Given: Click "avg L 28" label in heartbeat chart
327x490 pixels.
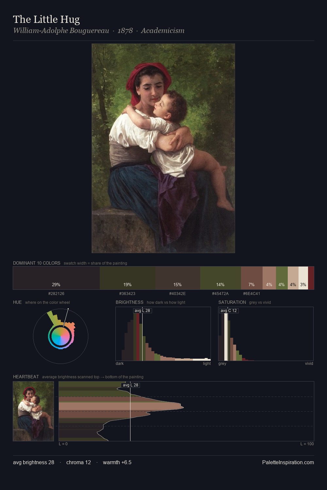Looking at the screenshot, I should tap(130, 385).
